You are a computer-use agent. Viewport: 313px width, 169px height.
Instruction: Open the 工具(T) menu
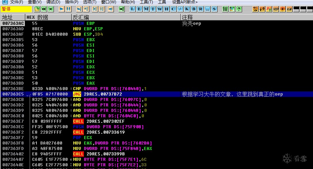click(146, 2)
